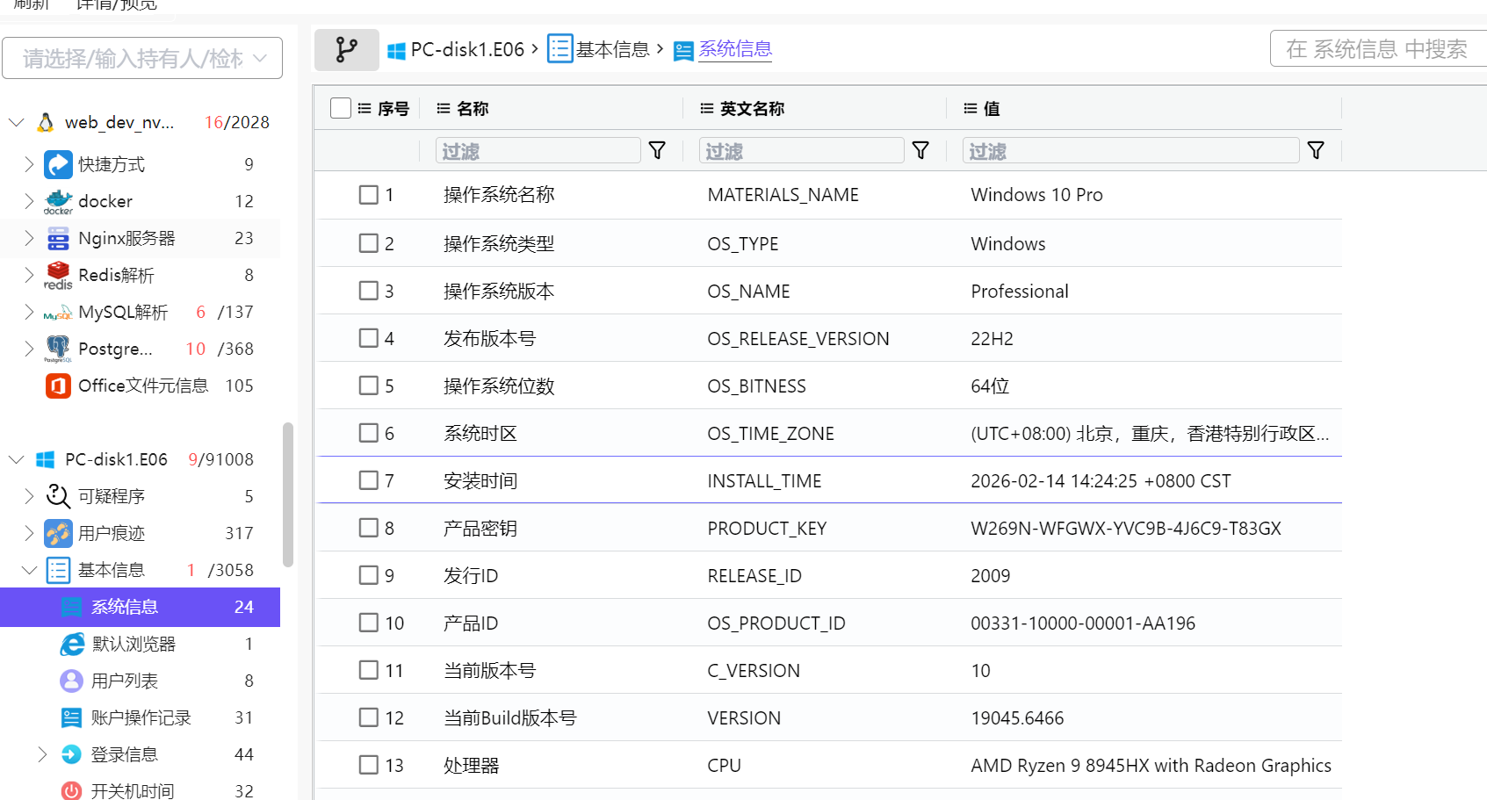Click the Windows logo beside PC-disk1.E06 breadcrumb
This screenshot has height=800, width=1487.
[x=396, y=51]
